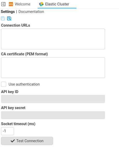Viewport: 119px width, 152px height.
Task: Click the Use authentication label text
Action: [24, 84]
